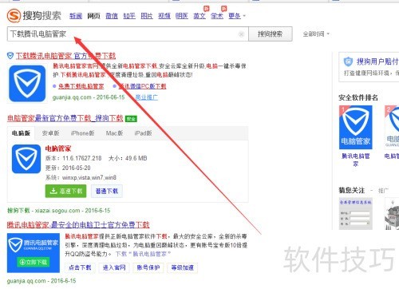Select the 电脑版 tab
Viewport: 399px width, 289px height.
click(x=21, y=133)
